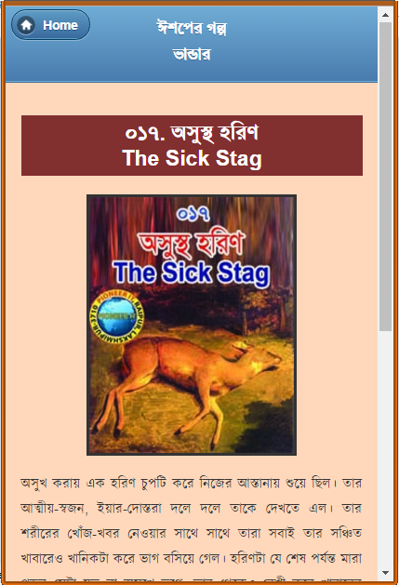Click the story line starting with খাবারেও
The height and width of the screenshot is (585, 399).
(191, 558)
